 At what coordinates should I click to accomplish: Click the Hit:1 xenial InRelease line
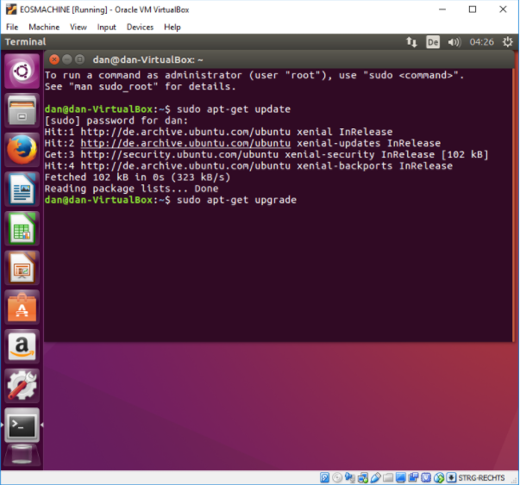click(218, 132)
